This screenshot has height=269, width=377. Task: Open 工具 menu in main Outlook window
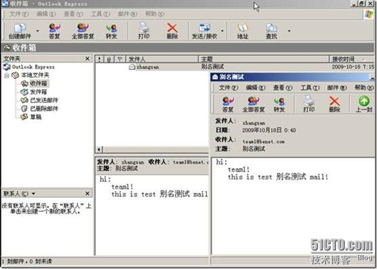(x=100, y=14)
